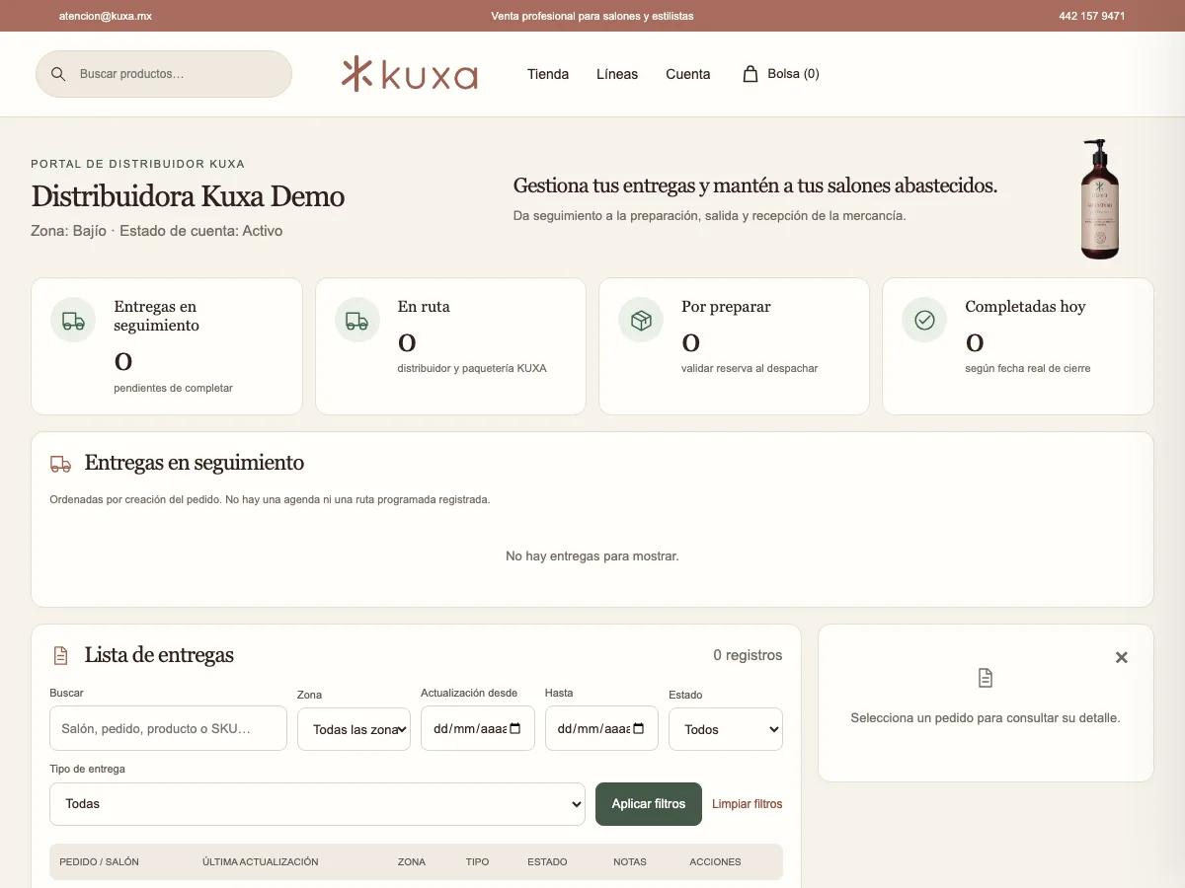Click En ruta card title
This screenshot has width=1185, height=888.
[x=424, y=307]
